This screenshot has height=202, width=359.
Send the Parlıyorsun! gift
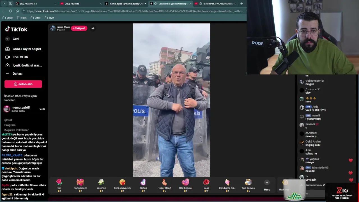(x=80, y=185)
